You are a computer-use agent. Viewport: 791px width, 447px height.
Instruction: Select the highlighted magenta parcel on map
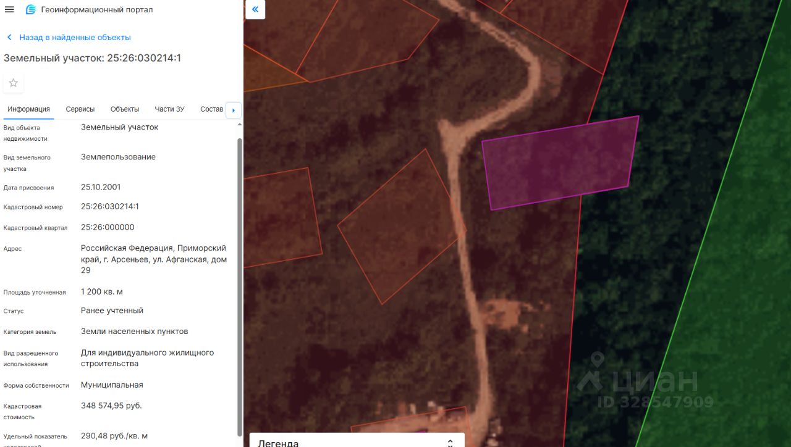coord(559,162)
